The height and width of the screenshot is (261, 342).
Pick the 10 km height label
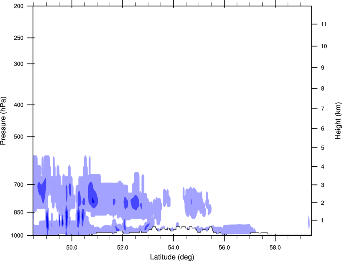pyautogui.click(x=324, y=46)
